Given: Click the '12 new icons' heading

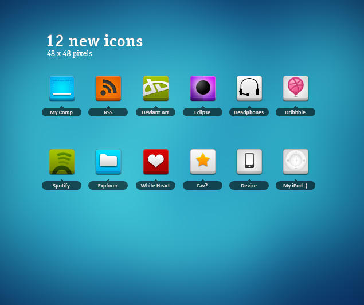Looking at the screenshot, I should [x=95, y=41].
